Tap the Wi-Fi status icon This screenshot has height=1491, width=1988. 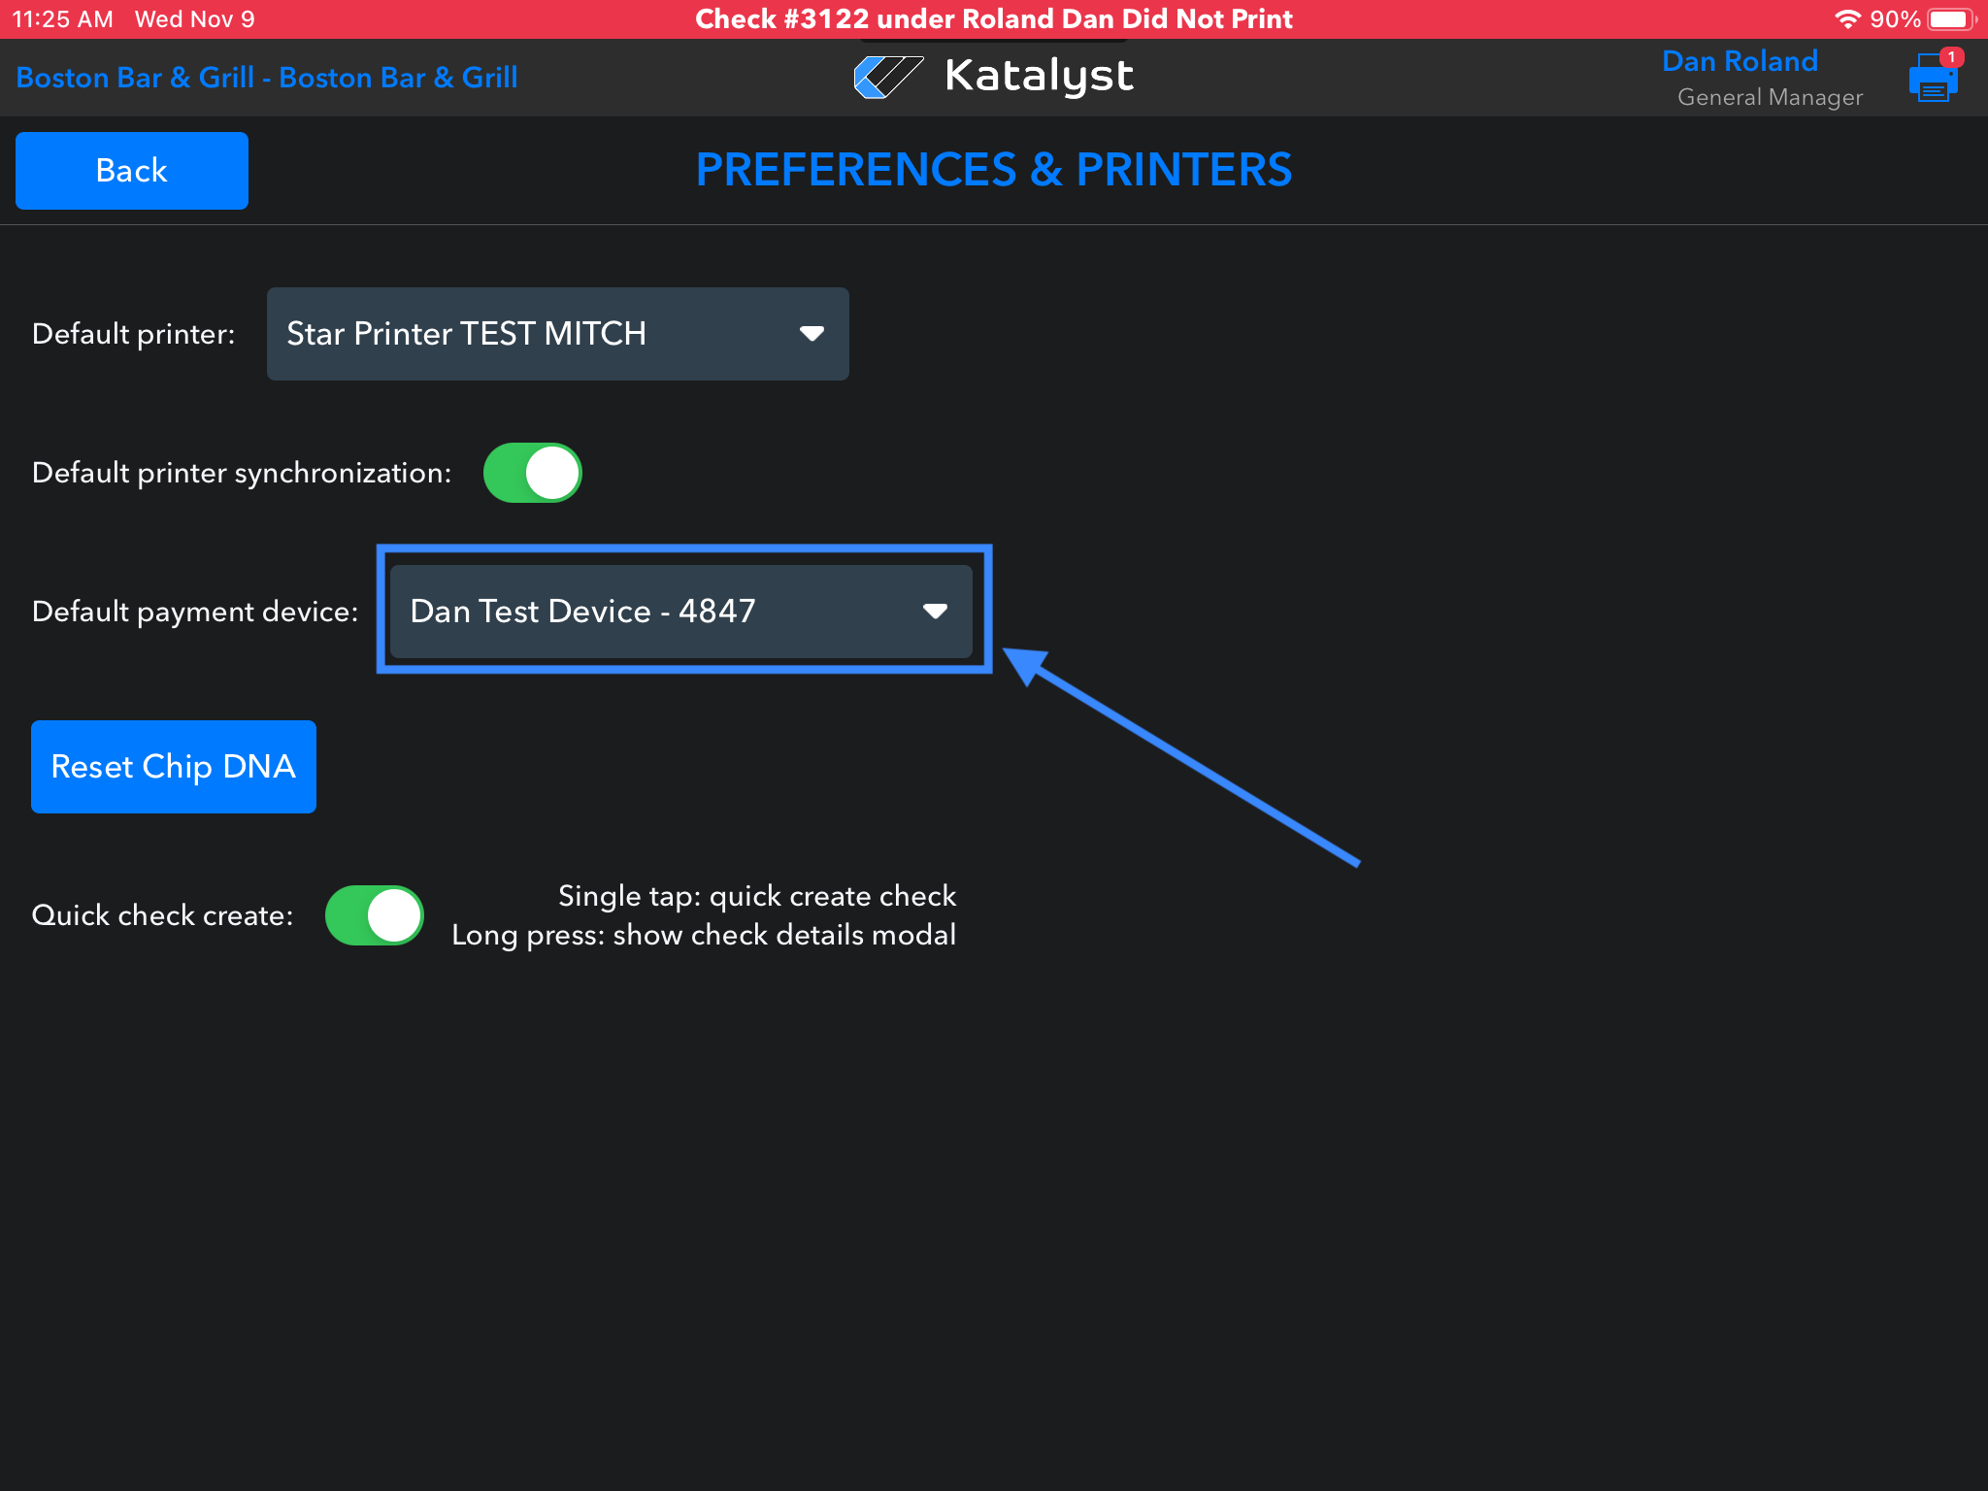pos(1847,18)
